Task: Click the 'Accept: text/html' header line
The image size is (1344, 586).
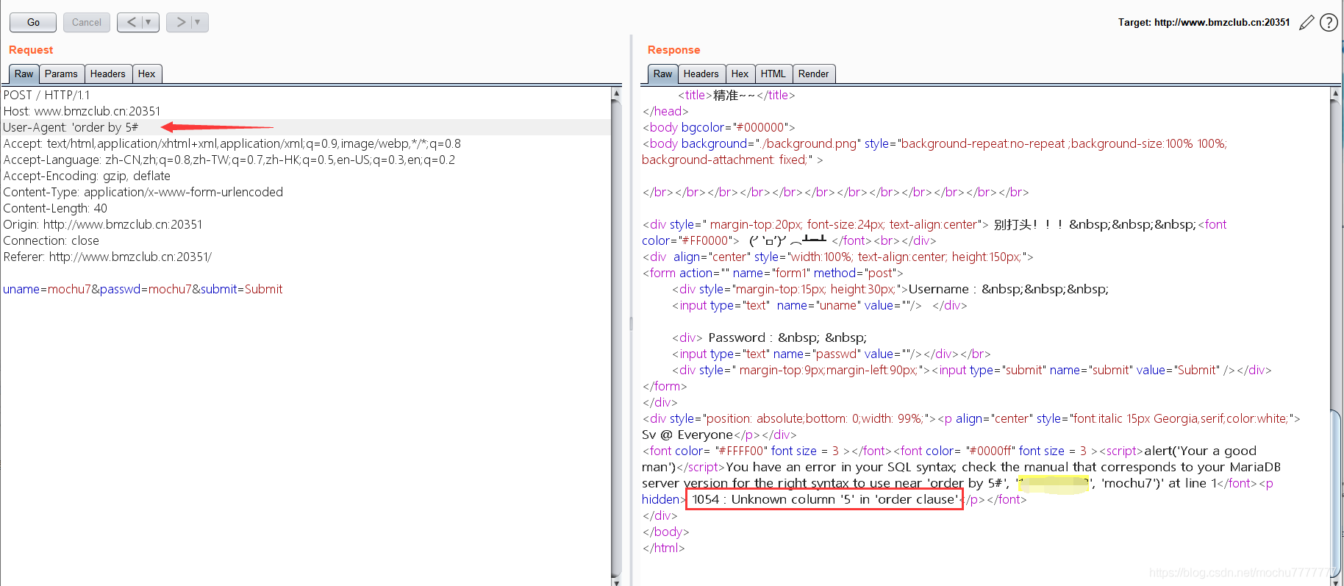Action: coord(232,144)
